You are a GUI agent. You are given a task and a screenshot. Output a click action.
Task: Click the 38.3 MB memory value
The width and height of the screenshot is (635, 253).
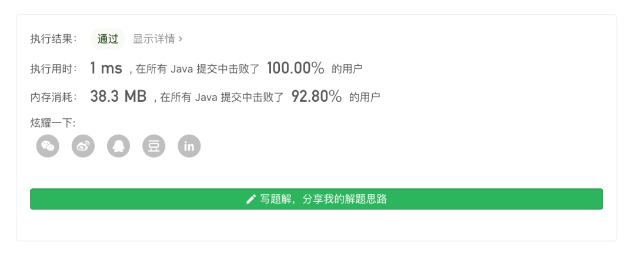coord(118,96)
